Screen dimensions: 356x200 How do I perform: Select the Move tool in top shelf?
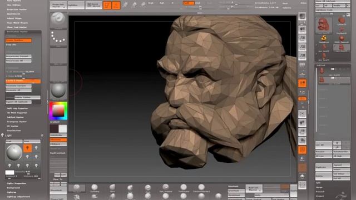click(x=126, y=5)
